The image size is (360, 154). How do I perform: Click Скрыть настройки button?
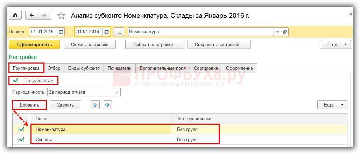90,44
